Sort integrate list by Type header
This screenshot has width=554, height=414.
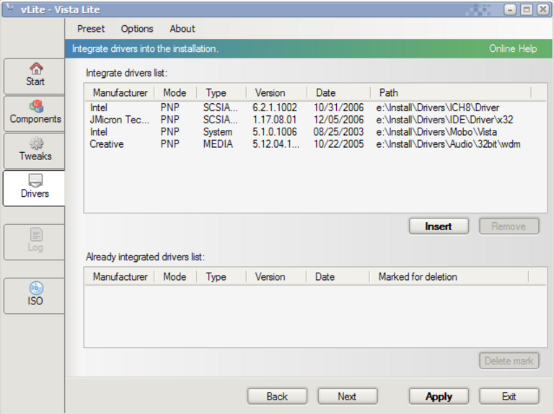coord(221,92)
